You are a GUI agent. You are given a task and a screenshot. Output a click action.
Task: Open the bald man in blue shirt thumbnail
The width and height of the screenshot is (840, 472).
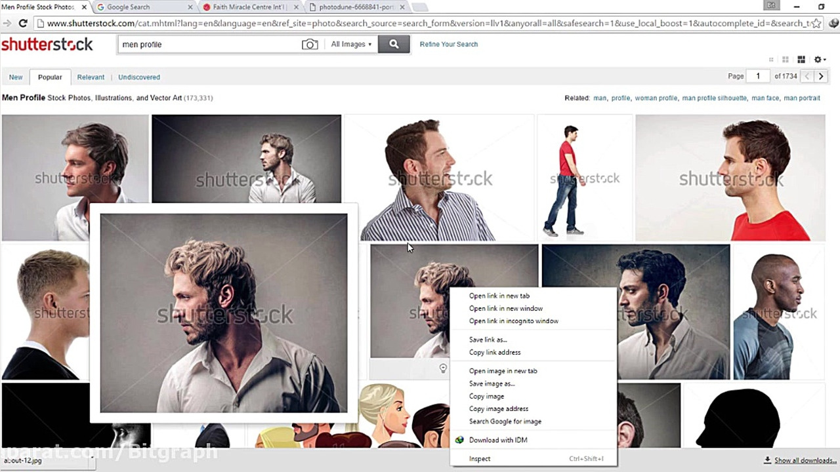778,313
